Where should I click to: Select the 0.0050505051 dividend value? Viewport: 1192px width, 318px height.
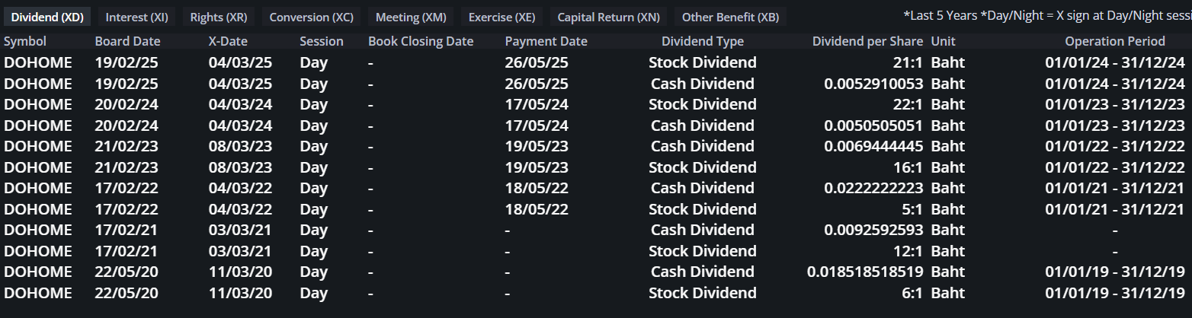point(873,126)
